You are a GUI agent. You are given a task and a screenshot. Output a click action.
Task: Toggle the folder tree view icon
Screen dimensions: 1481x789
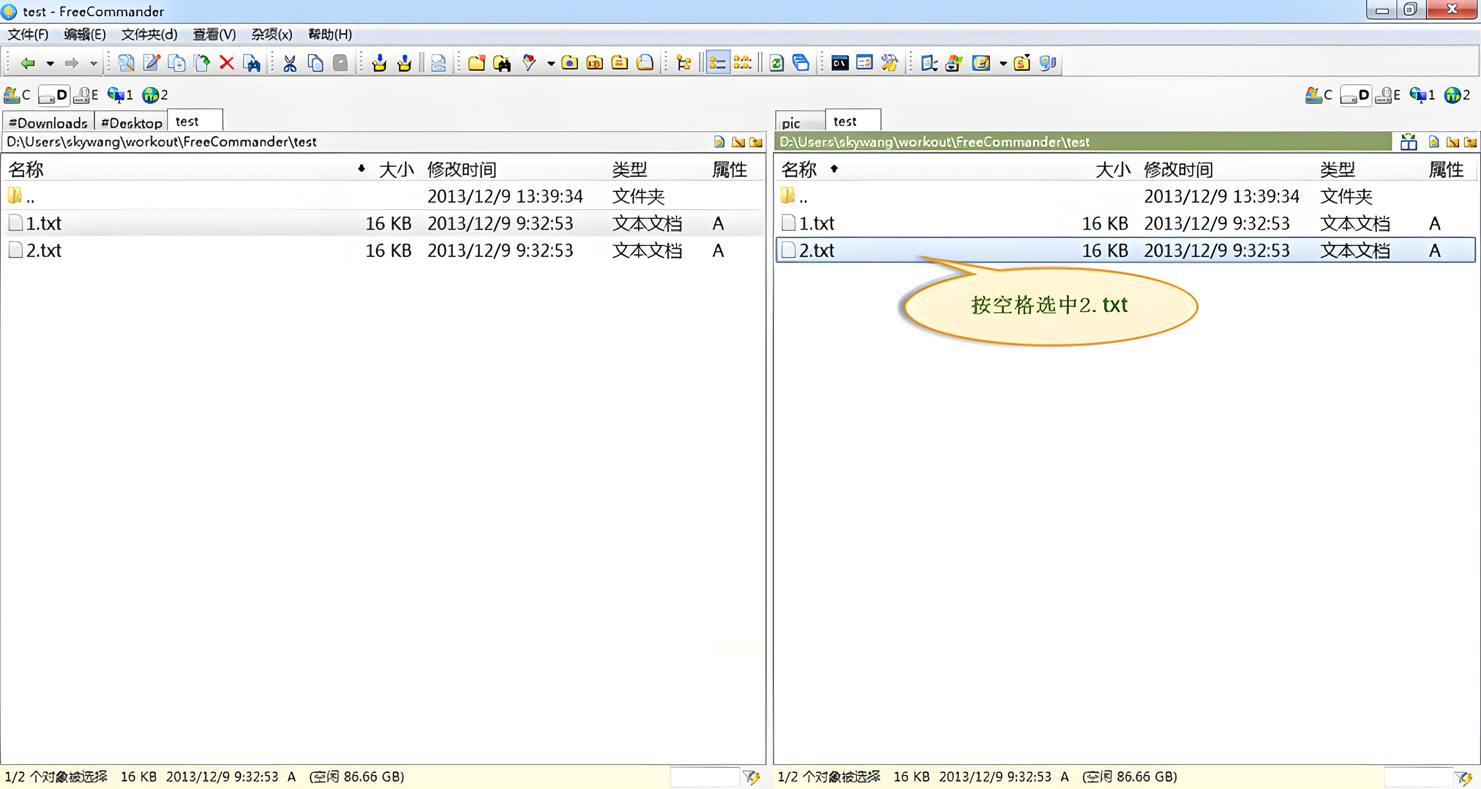[x=684, y=63]
